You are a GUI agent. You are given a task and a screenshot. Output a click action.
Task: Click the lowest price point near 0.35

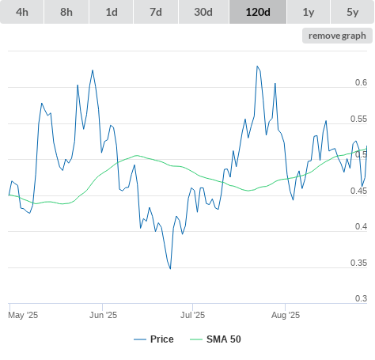(x=170, y=268)
